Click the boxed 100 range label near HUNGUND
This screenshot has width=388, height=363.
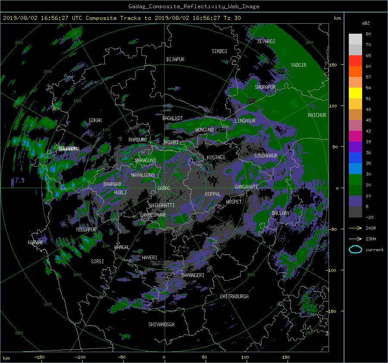click(222, 129)
